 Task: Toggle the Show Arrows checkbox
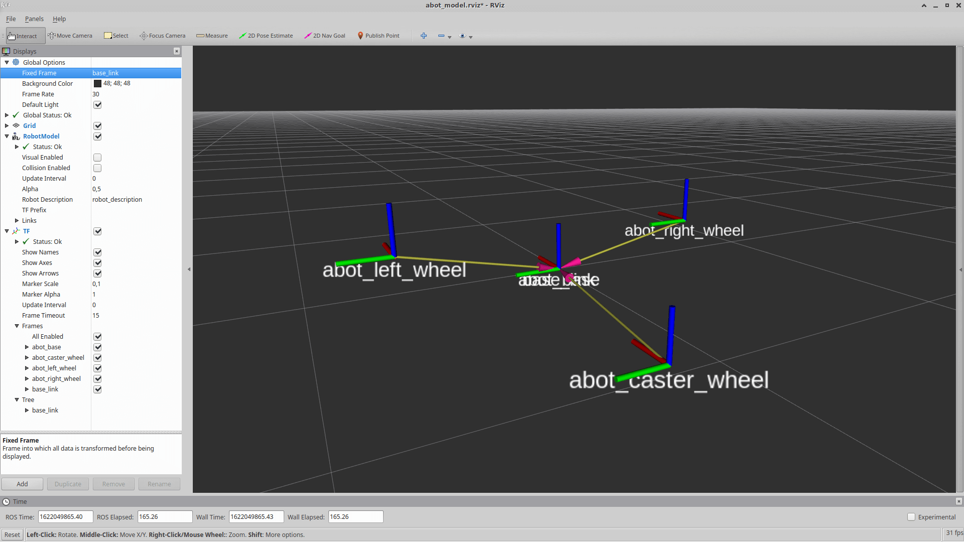tap(97, 274)
